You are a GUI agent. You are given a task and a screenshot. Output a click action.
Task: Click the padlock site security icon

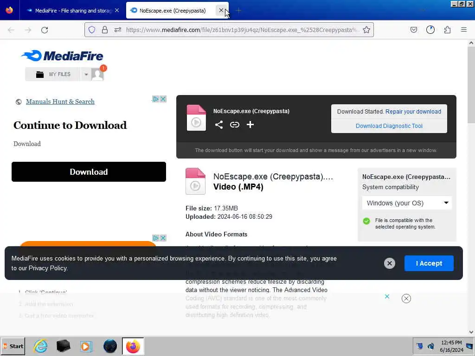[x=105, y=30]
